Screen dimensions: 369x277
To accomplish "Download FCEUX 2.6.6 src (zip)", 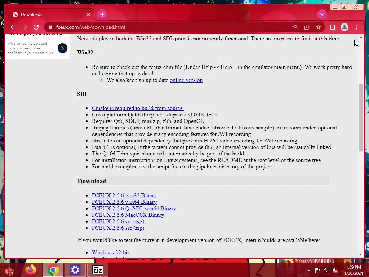I will pos(118,228).
